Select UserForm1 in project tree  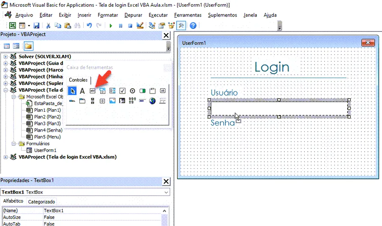pyautogui.click(x=45, y=150)
